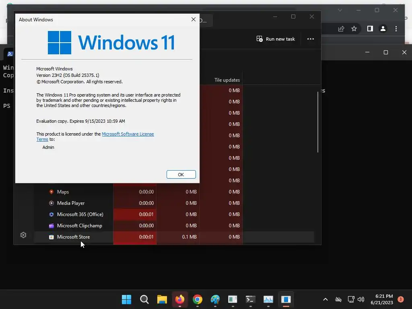Select the Microsoft 365 (Office) row
The image size is (412, 309).
click(x=174, y=214)
